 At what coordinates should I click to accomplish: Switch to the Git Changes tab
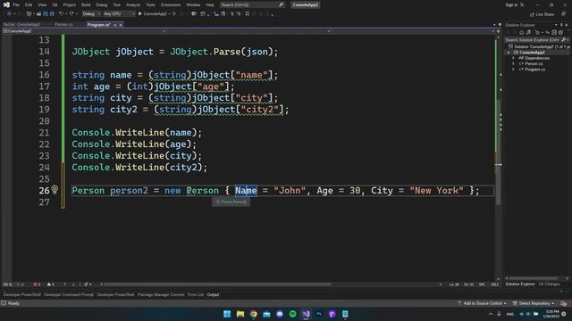549,284
